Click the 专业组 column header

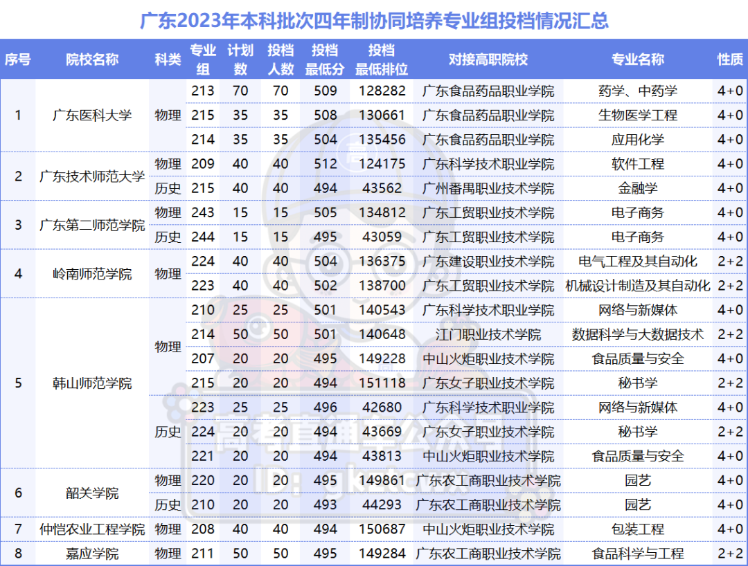pyautogui.click(x=203, y=60)
